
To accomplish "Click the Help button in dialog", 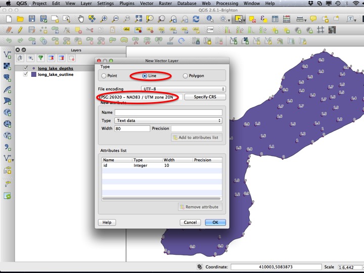I will (107, 222).
